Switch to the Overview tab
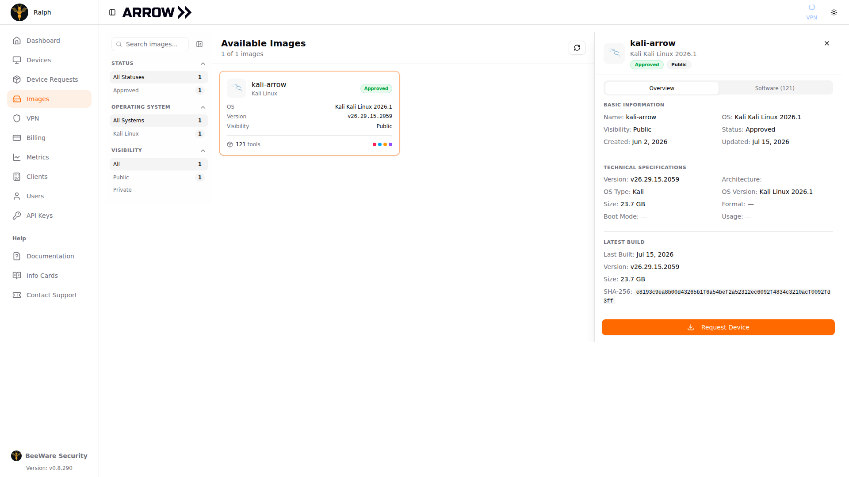This screenshot has width=849, height=477. tap(662, 88)
